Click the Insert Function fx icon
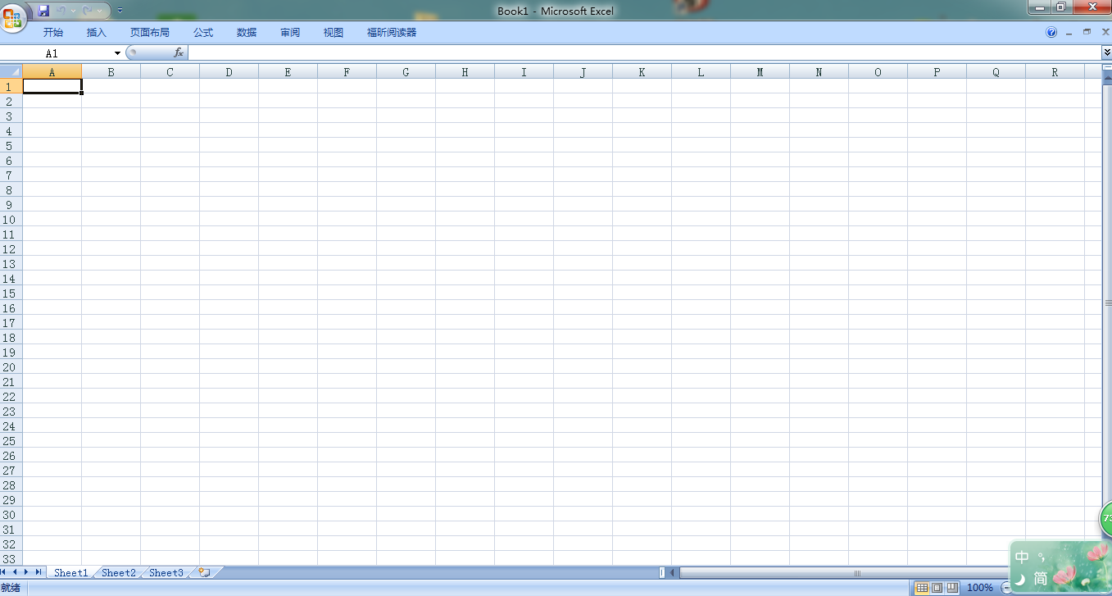 point(179,52)
